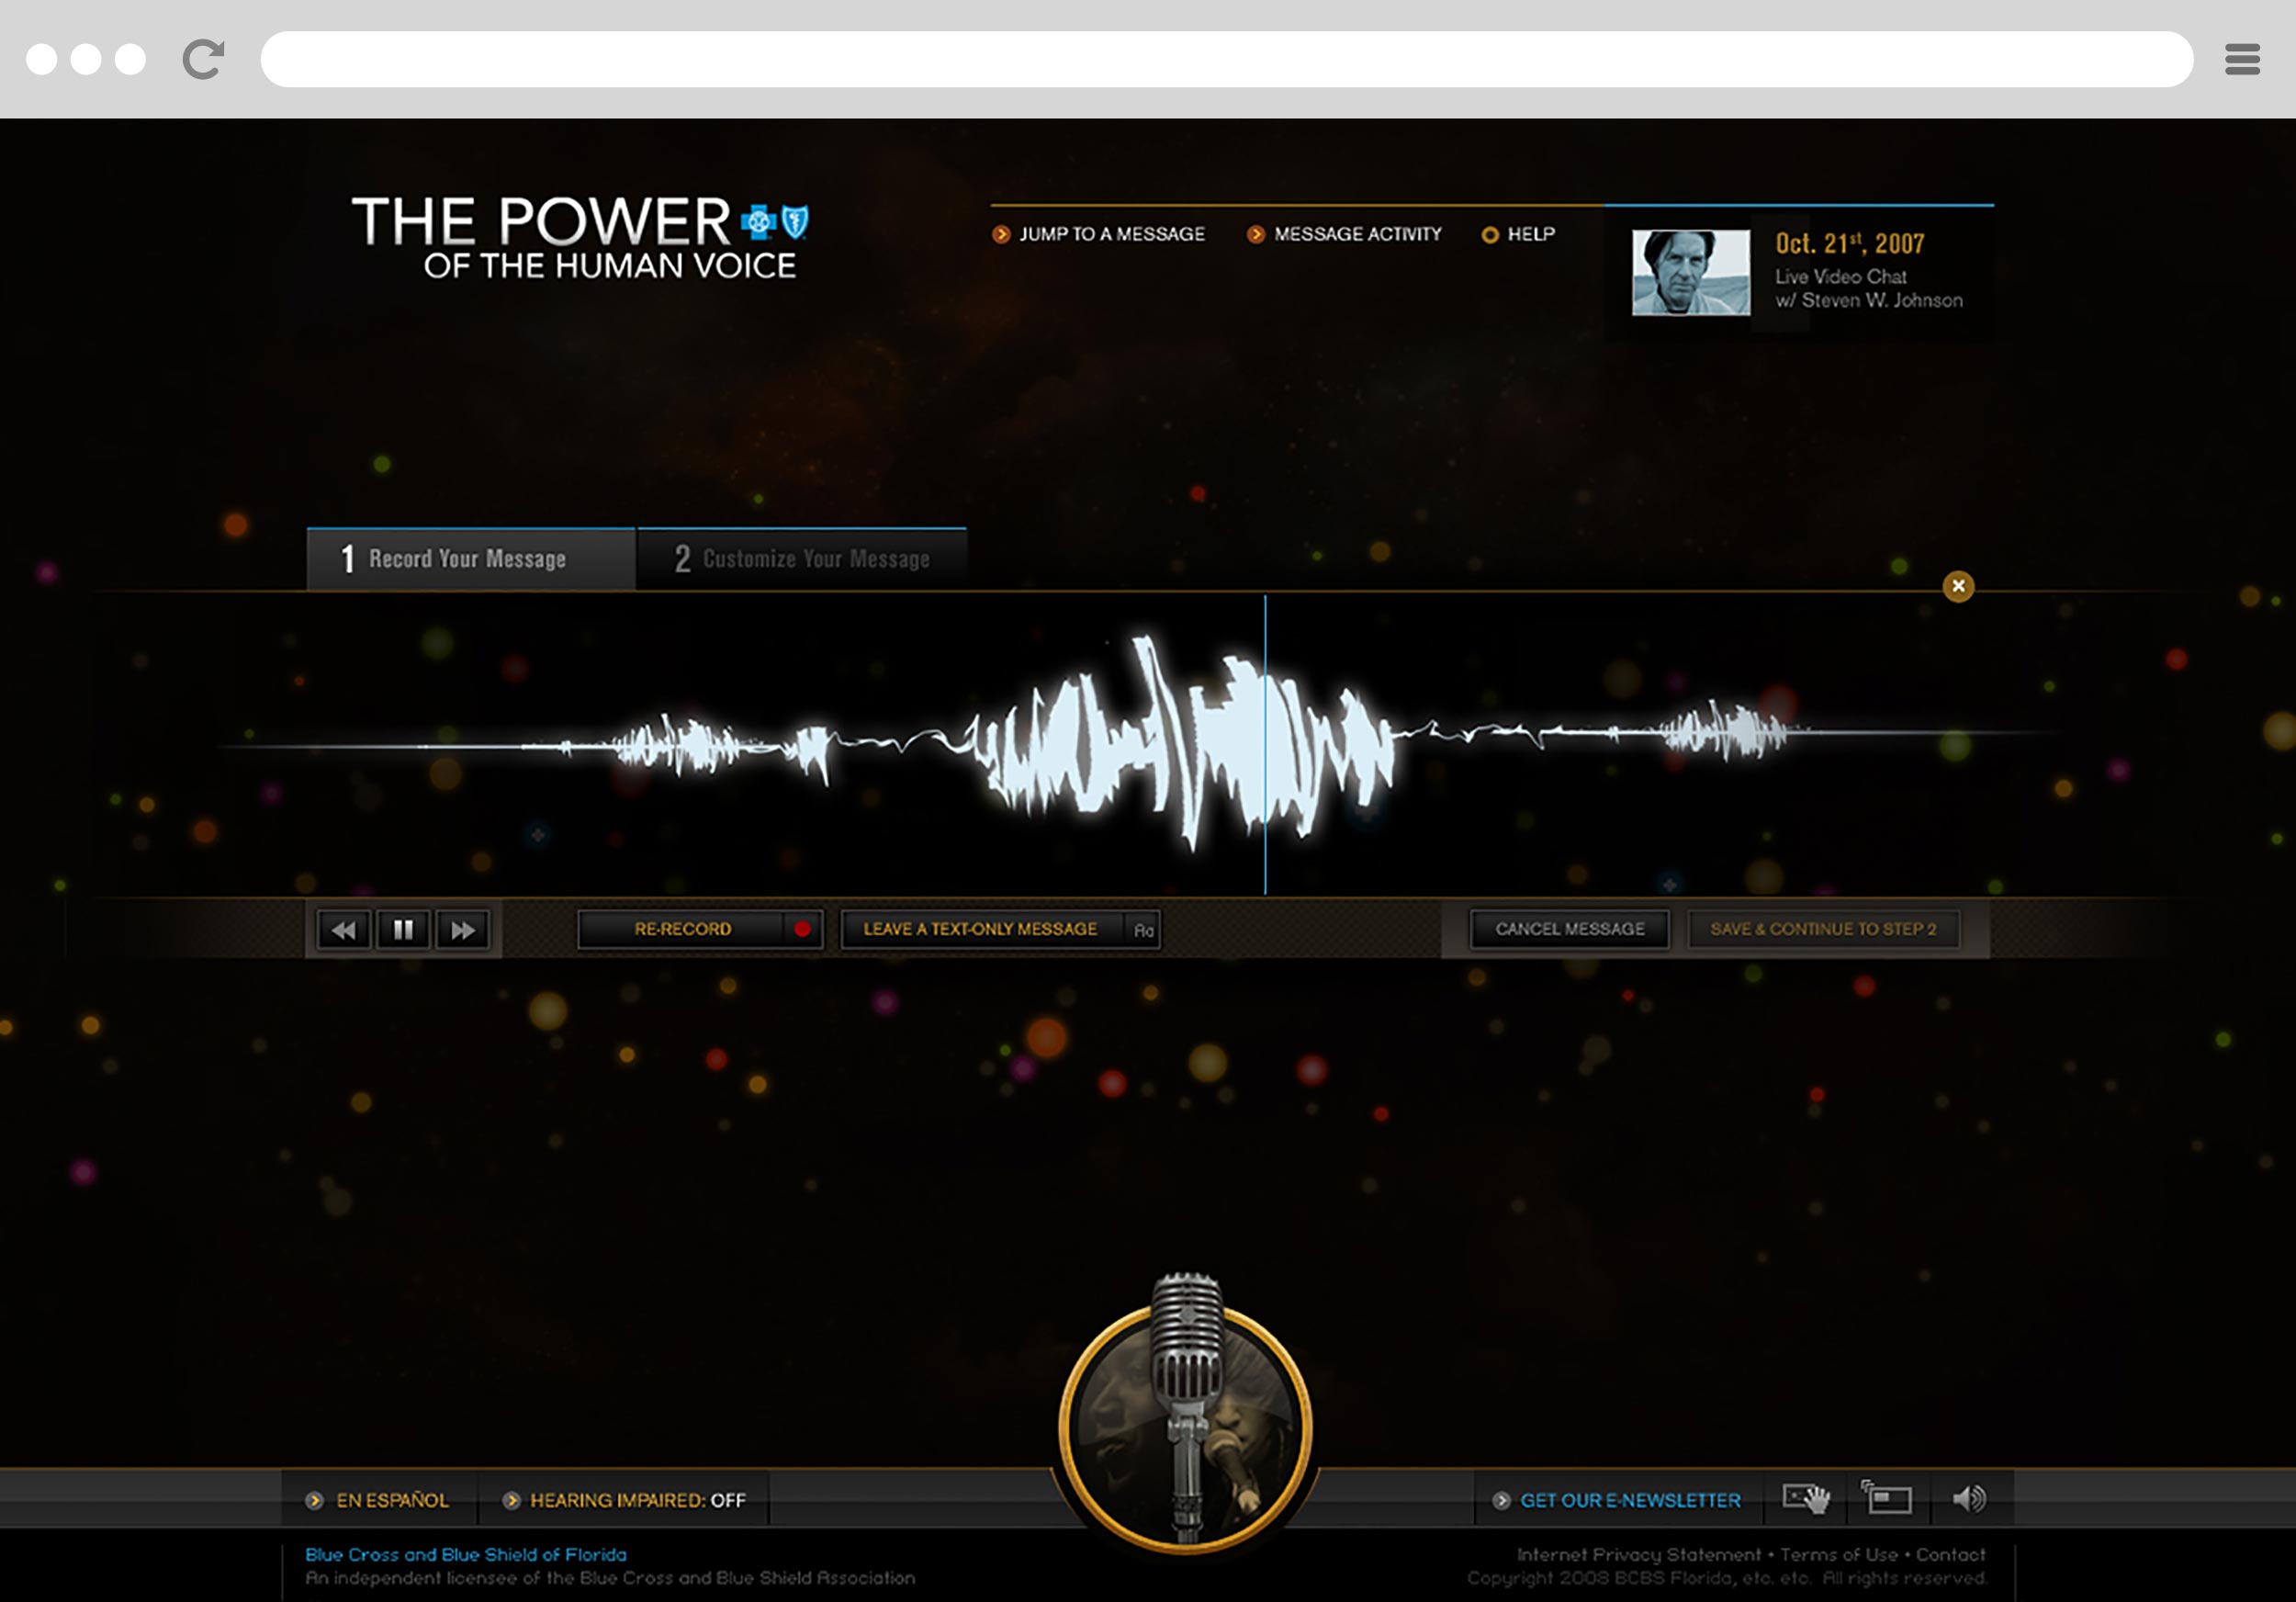The width and height of the screenshot is (2296, 1602).
Task: Click Save & Continue To Step 2
Action: [1823, 929]
